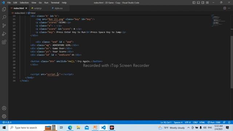Open the volume control in tray
Screen dimensions: 233x131
click(x=205, y=128)
